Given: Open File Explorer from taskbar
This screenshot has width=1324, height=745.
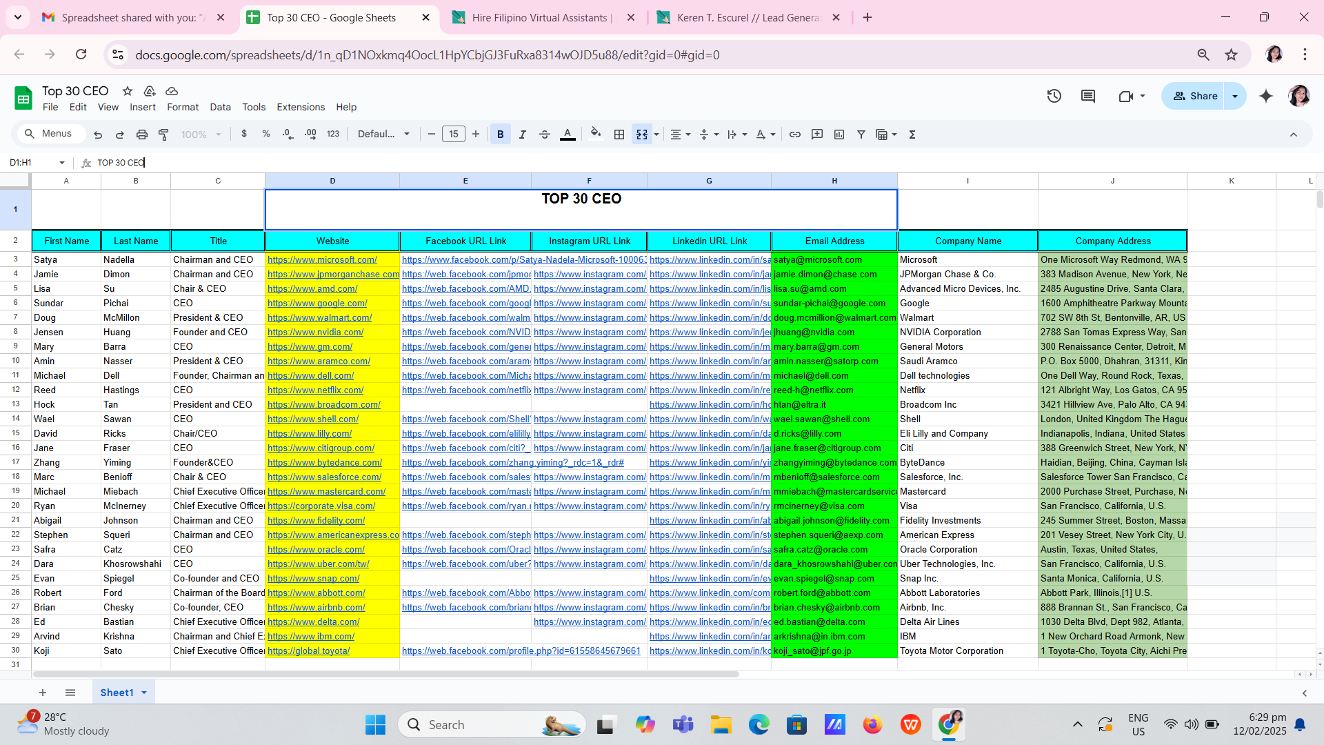Looking at the screenshot, I should (721, 725).
